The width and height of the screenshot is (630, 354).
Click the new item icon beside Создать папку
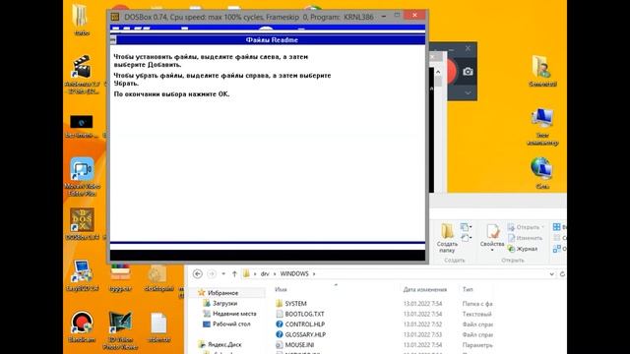click(x=466, y=227)
